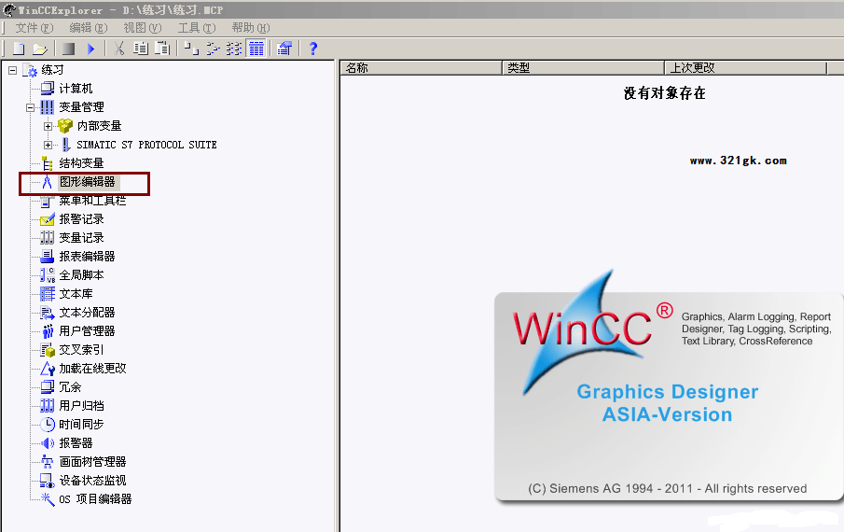Click the 图形编辑器 compass icon
The height and width of the screenshot is (532, 844).
(x=48, y=182)
